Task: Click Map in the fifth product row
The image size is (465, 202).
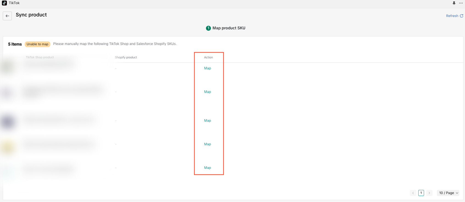Action: pos(208,168)
